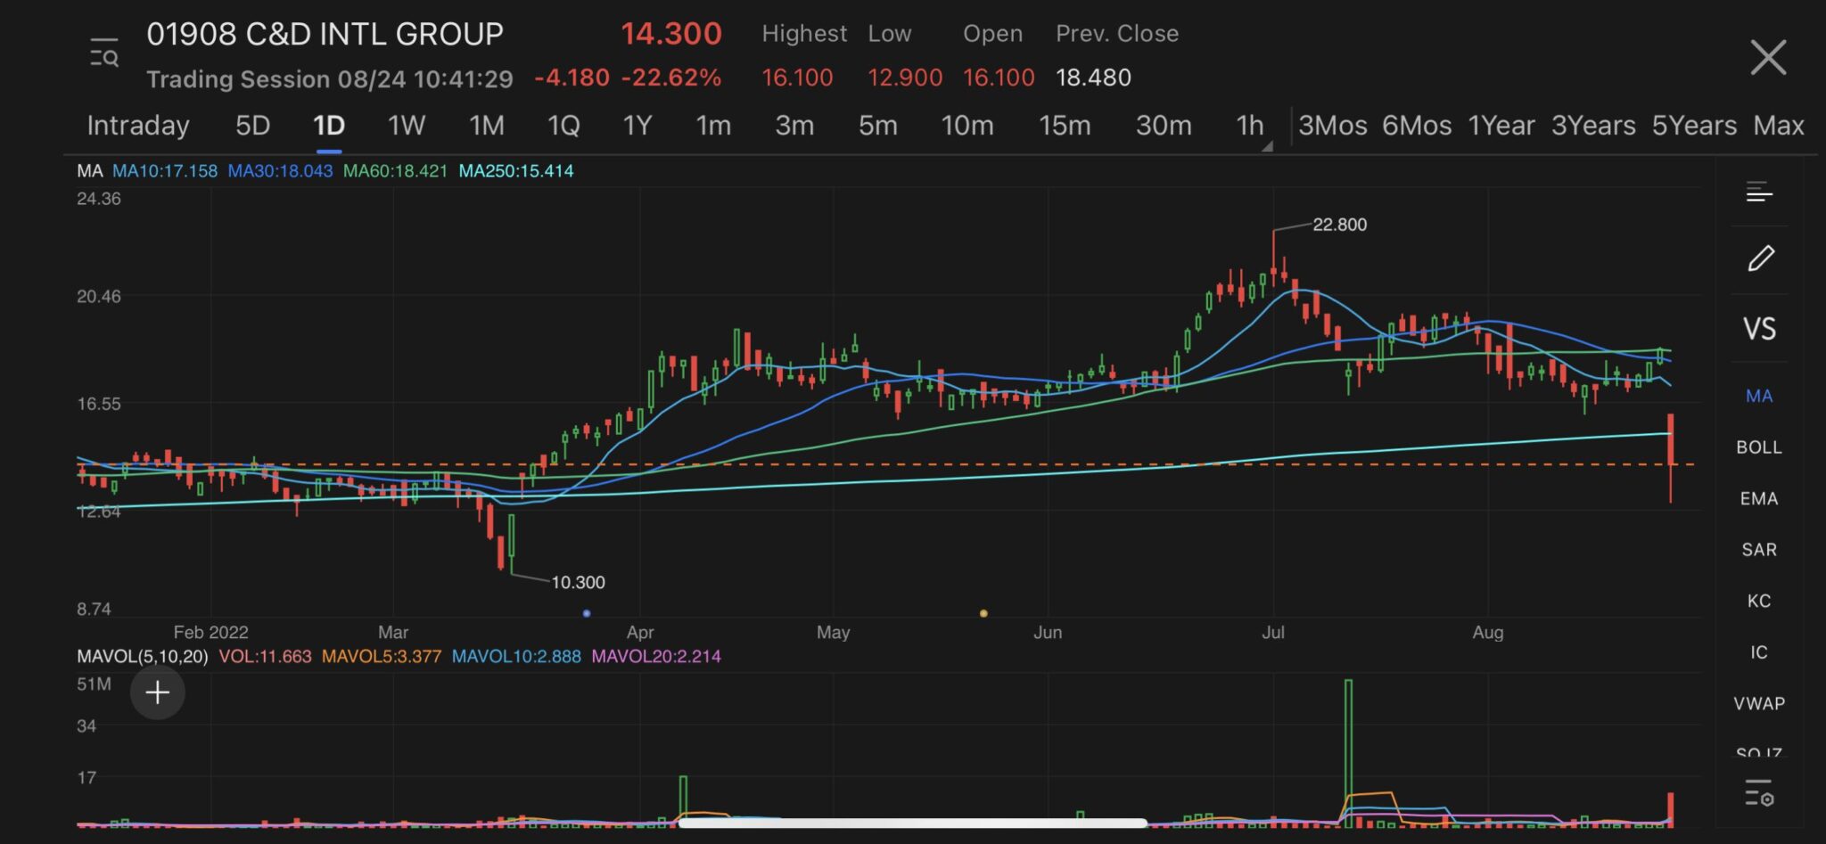Switch to the Intraday tab
Viewport: 1826px width, 844px height.
pos(138,126)
